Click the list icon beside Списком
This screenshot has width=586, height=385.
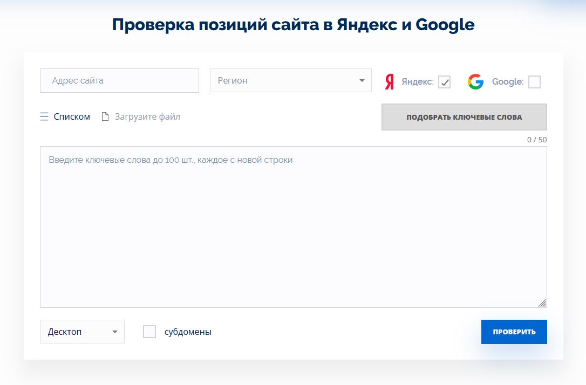(44, 116)
